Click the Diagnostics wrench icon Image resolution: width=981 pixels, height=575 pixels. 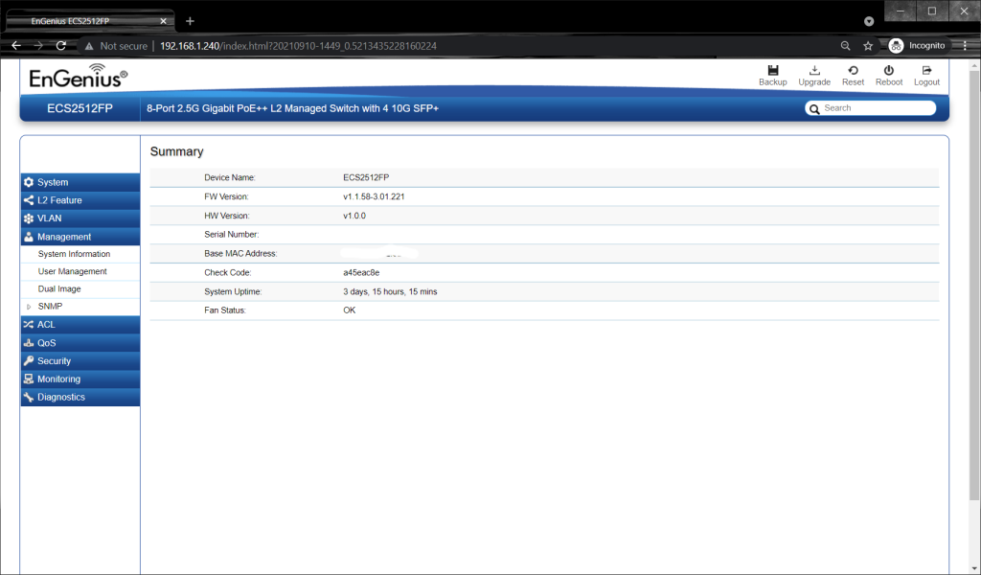[28, 398]
